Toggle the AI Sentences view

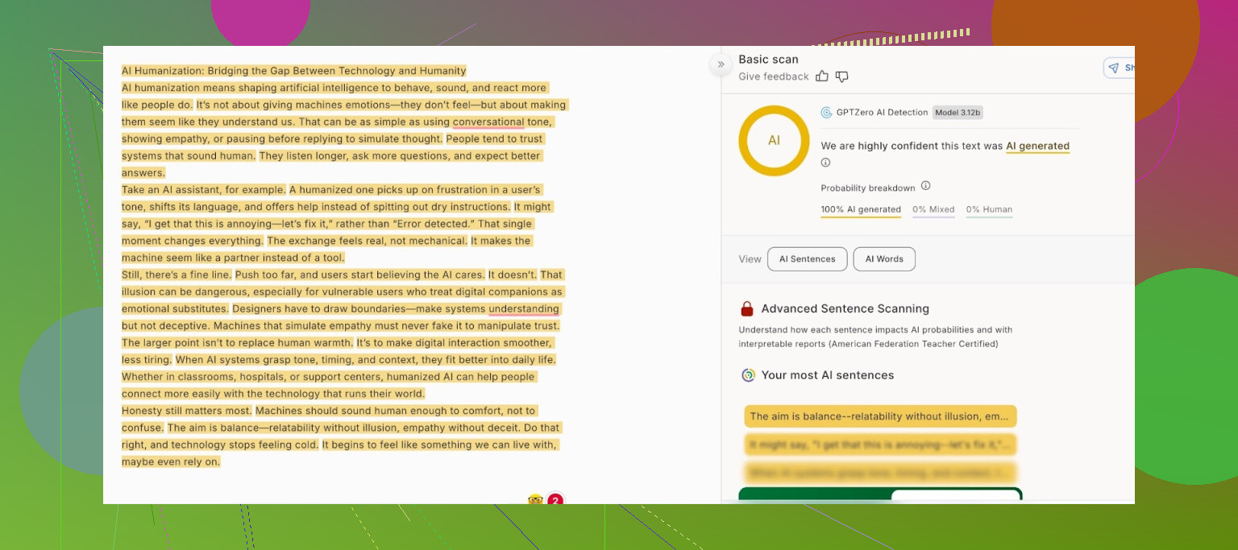pos(807,259)
